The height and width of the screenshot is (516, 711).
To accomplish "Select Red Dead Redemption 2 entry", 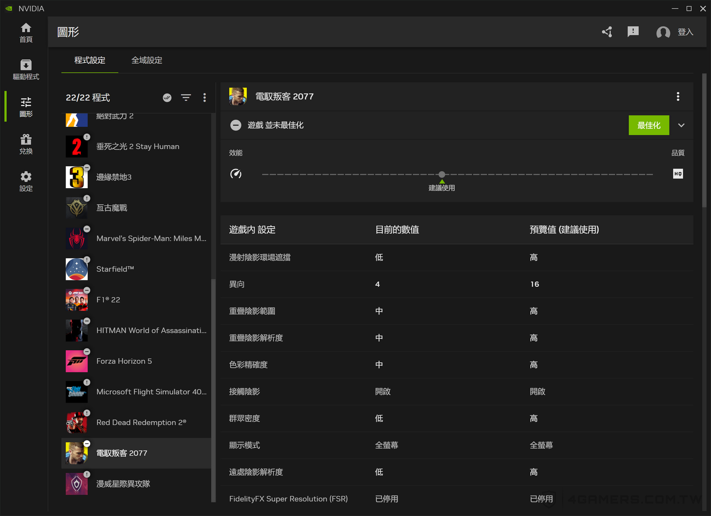I will coord(136,423).
